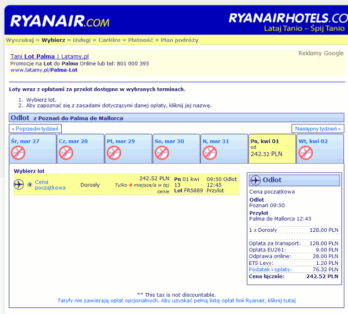Click the Palma de Mallorca 12:45 arrival text
This screenshot has height=314, width=348.
pyautogui.click(x=280, y=219)
